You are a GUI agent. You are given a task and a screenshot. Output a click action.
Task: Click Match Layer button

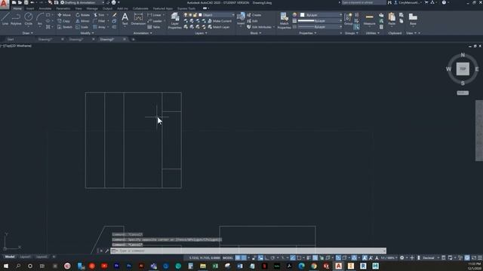[x=219, y=27]
